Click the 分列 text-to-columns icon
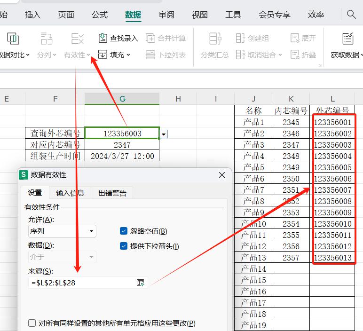This screenshot has width=363, height=331. tap(47, 39)
